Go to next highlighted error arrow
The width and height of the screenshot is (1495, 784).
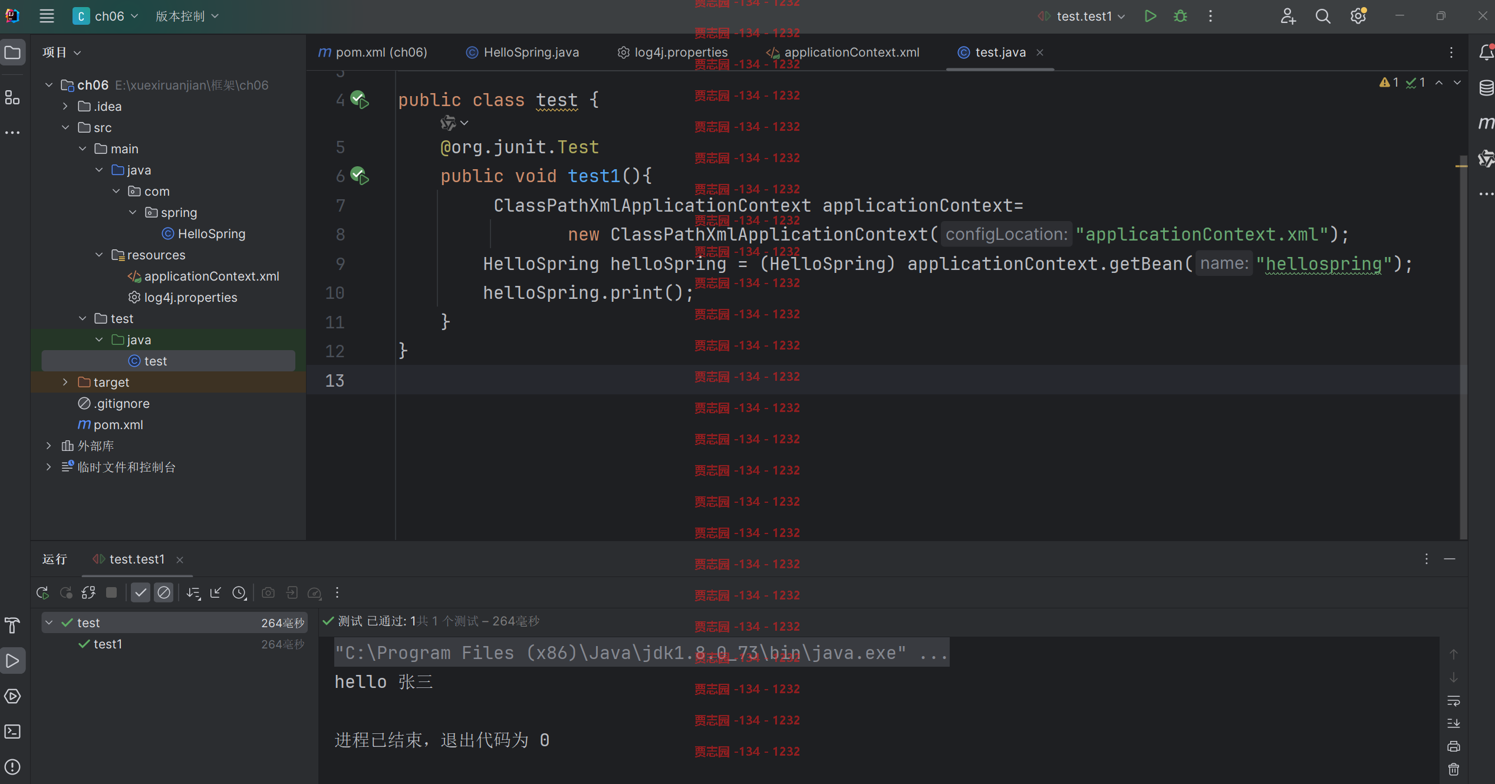pos(1457,83)
